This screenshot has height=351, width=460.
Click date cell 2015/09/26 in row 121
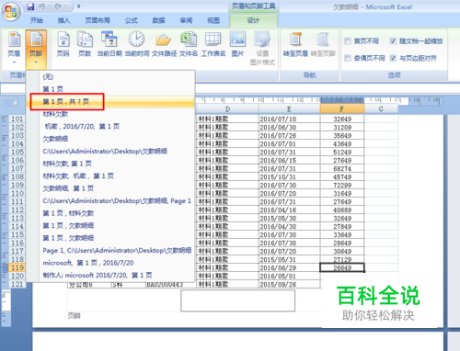click(289, 284)
